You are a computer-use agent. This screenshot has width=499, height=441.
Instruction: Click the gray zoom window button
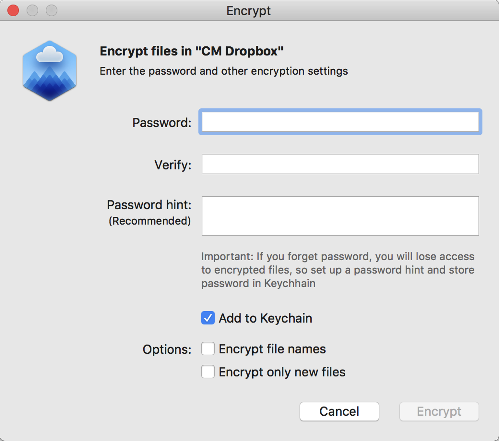[x=51, y=10]
